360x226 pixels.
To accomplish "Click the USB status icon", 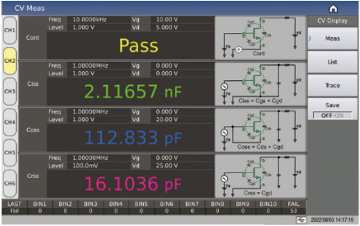I will 301,220.
